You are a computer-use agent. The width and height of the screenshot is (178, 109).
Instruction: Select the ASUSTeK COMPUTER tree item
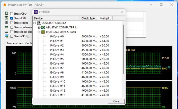coord(62,27)
